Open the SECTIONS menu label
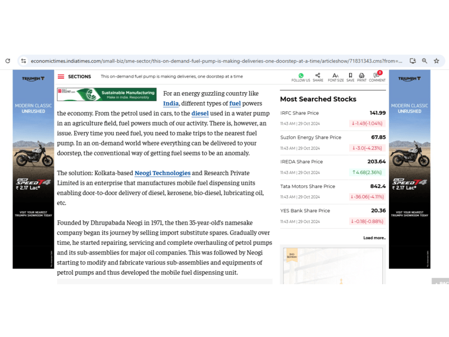449x337 pixels. click(x=79, y=76)
